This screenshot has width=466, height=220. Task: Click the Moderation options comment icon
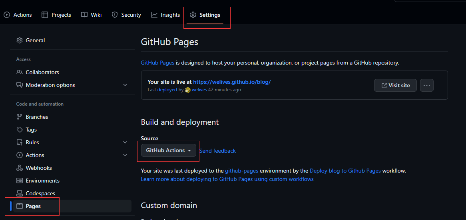click(20, 85)
